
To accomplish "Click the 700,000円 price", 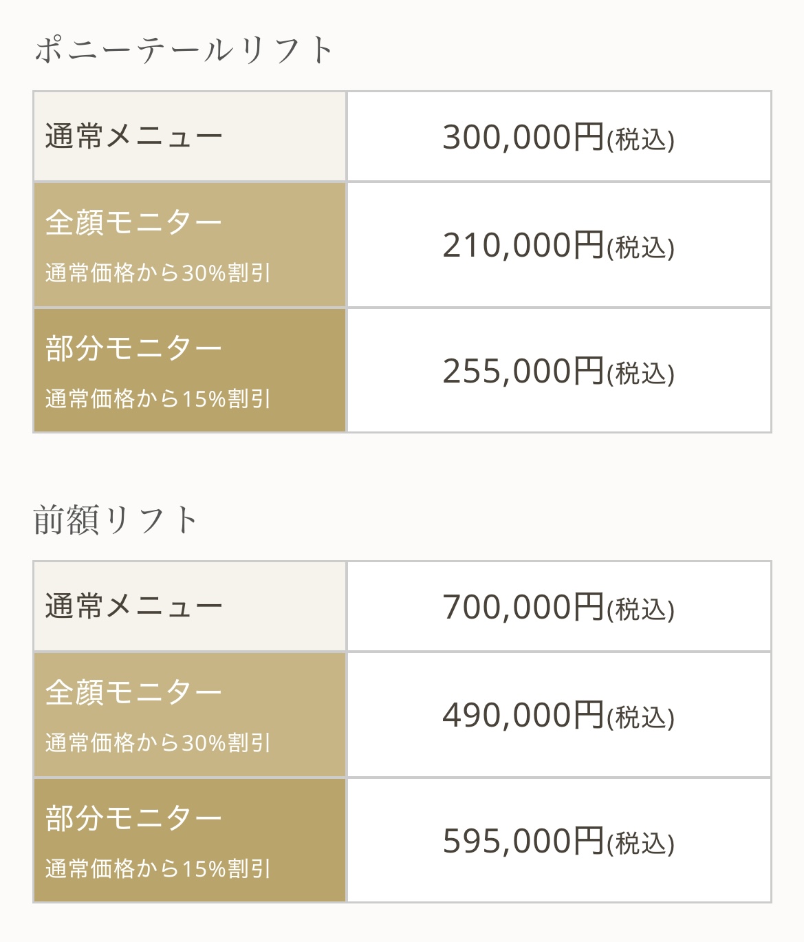I will 523,606.
